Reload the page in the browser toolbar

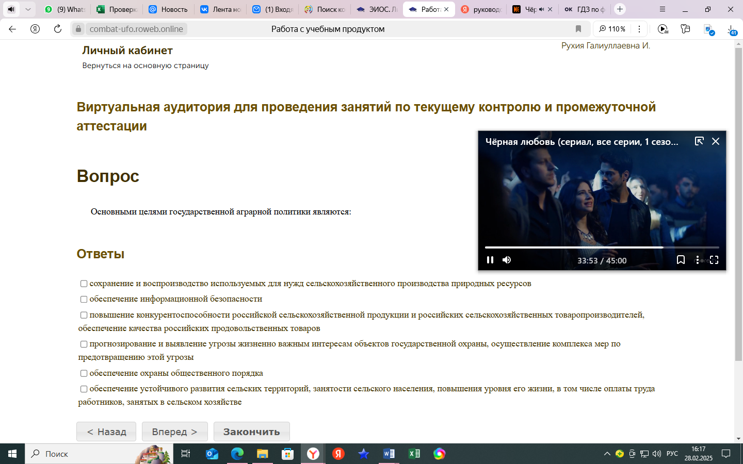[x=58, y=29]
